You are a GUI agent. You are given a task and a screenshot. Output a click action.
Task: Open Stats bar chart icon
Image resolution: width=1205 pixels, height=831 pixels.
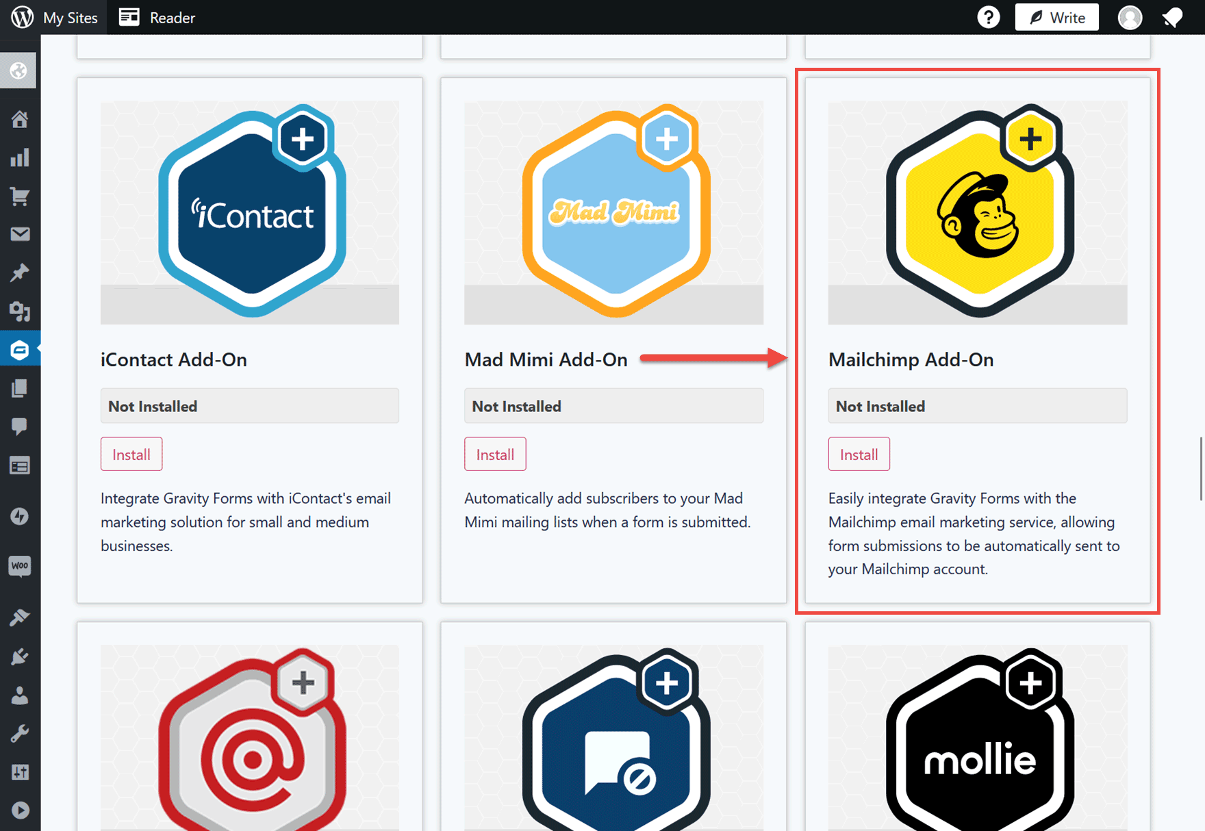(19, 157)
